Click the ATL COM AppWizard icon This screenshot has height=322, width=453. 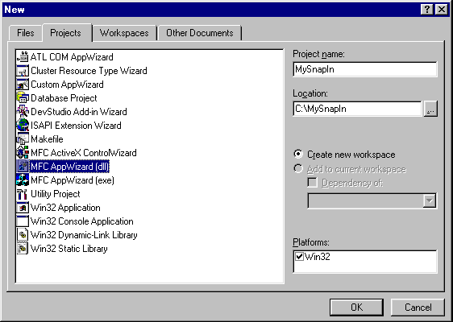[x=23, y=57]
